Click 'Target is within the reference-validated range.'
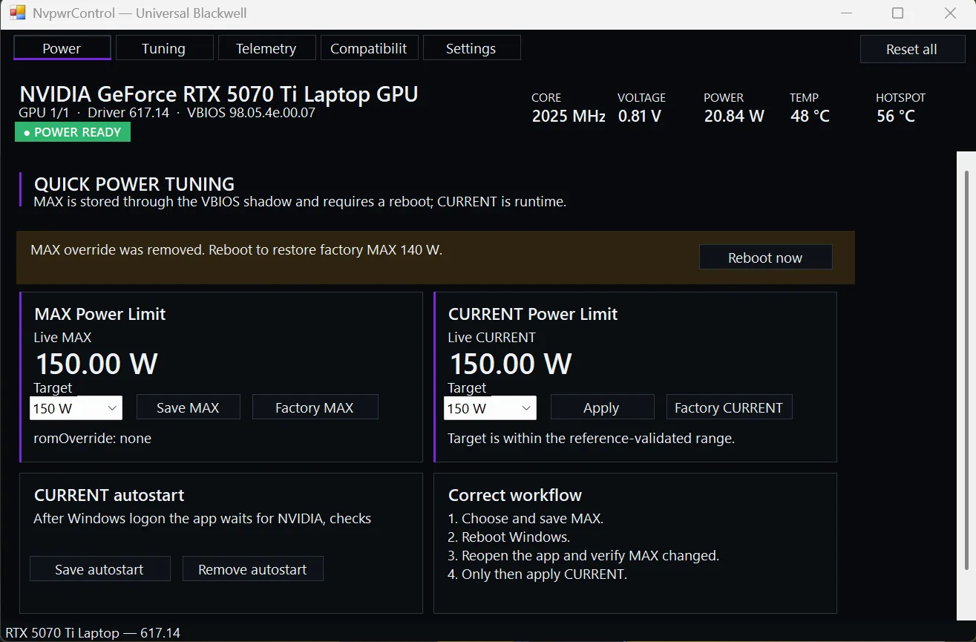The height and width of the screenshot is (642, 976). pyautogui.click(x=591, y=439)
